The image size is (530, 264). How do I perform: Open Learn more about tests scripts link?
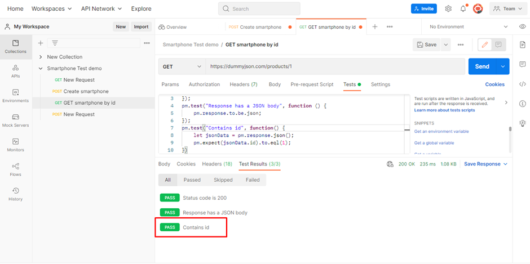pyautogui.click(x=444, y=110)
